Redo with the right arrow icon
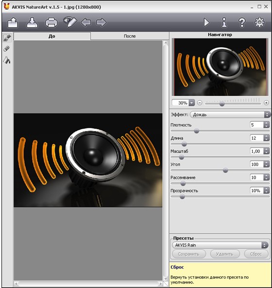 click(101, 22)
